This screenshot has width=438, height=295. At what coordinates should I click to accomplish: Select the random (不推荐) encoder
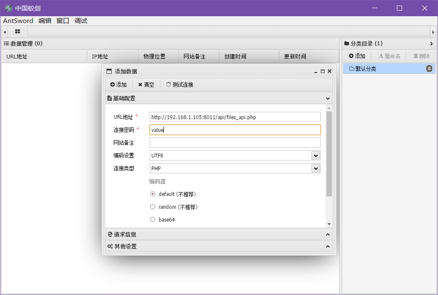(x=153, y=207)
